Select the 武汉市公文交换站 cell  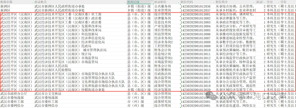[80, 94]
